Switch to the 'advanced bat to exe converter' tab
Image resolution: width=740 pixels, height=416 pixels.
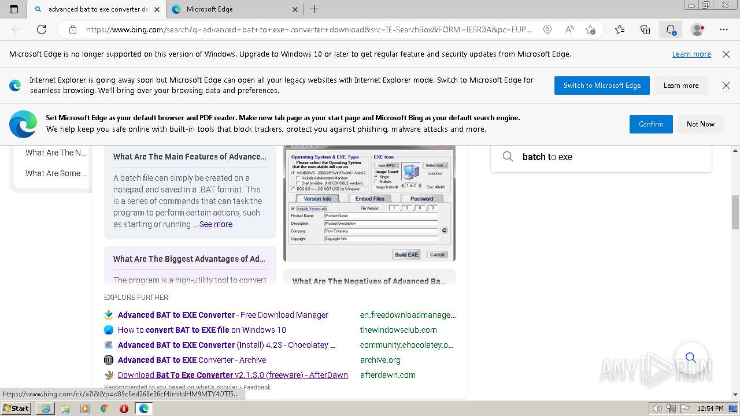point(97,9)
